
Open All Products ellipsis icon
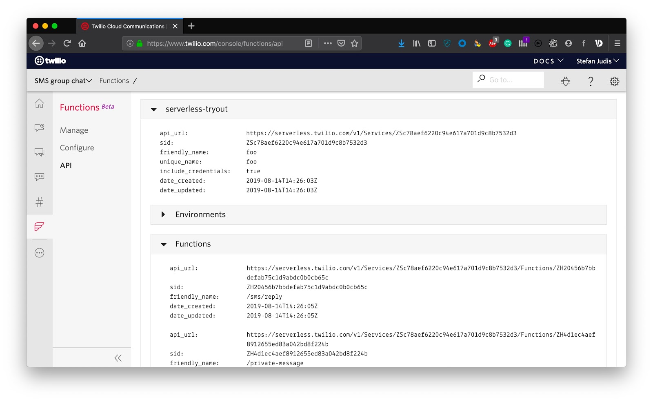click(x=40, y=253)
